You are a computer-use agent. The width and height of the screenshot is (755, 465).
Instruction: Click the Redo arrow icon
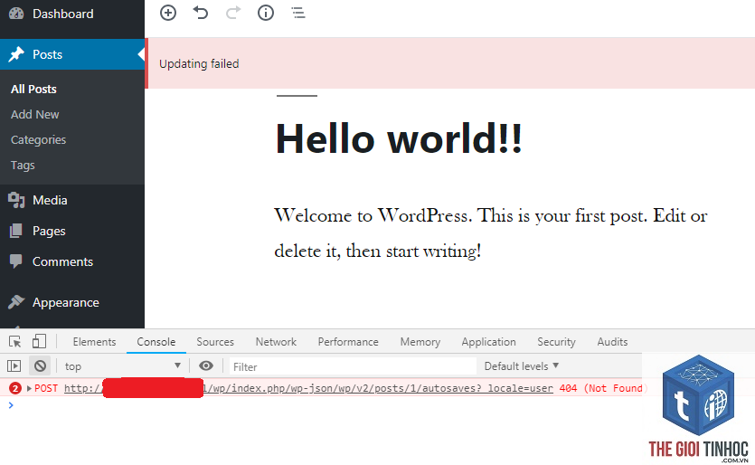tap(233, 13)
